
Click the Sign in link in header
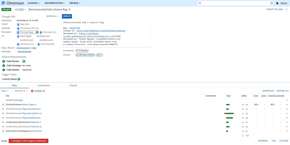pyautogui.click(x=284, y=3)
